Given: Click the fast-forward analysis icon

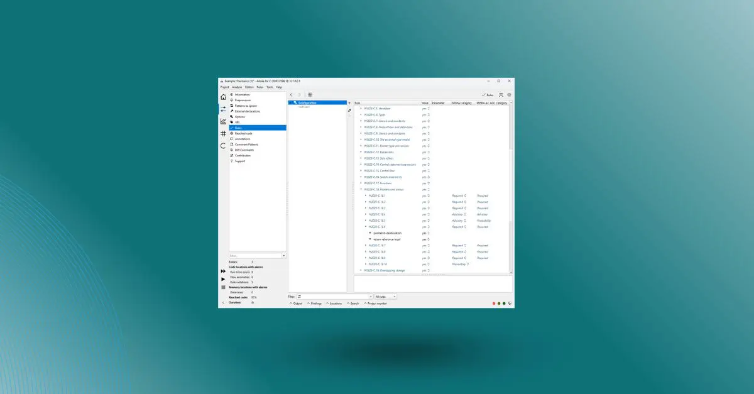Looking at the screenshot, I should click(x=223, y=272).
